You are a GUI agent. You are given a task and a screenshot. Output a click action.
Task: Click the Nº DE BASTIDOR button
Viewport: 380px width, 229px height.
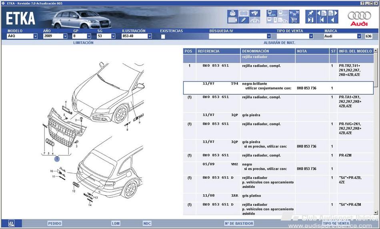point(239,223)
